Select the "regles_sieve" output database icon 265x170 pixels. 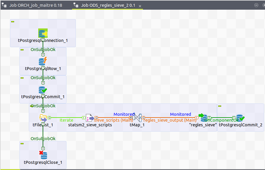(203, 118)
